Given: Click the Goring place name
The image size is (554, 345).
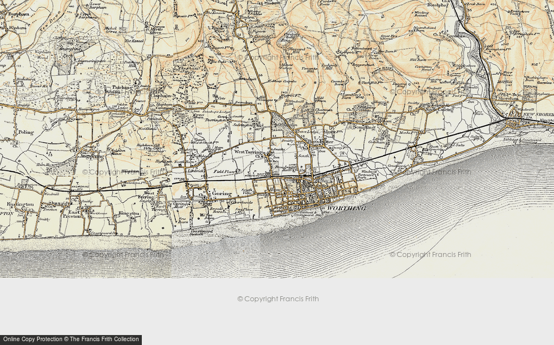Looking at the screenshot, I should coord(221,193).
